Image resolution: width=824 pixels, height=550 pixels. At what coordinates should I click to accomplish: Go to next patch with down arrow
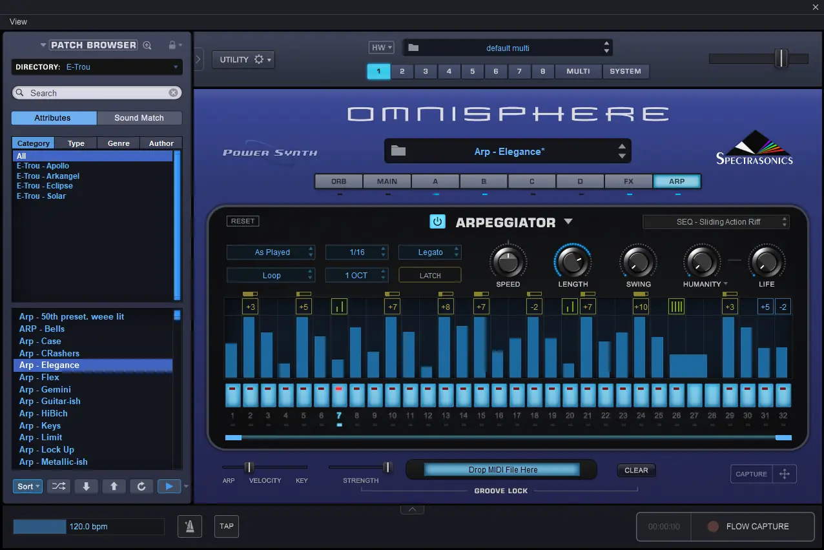coord(86,486)
